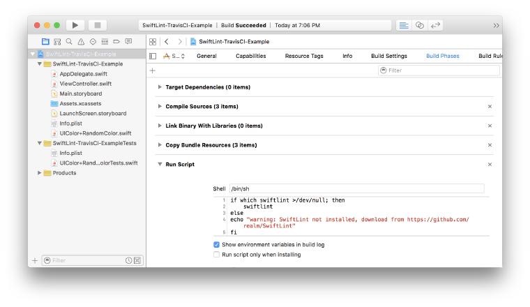Switch to the General tab
The image size is (530, 307).
point(206,56)
